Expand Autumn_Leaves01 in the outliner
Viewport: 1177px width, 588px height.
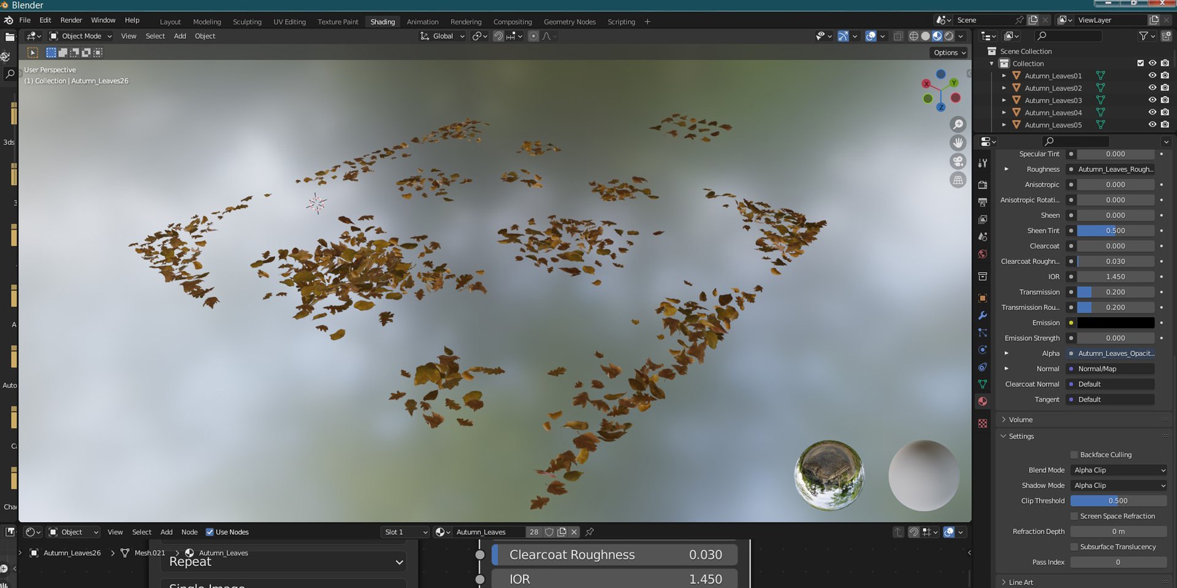coord(1004,76)
